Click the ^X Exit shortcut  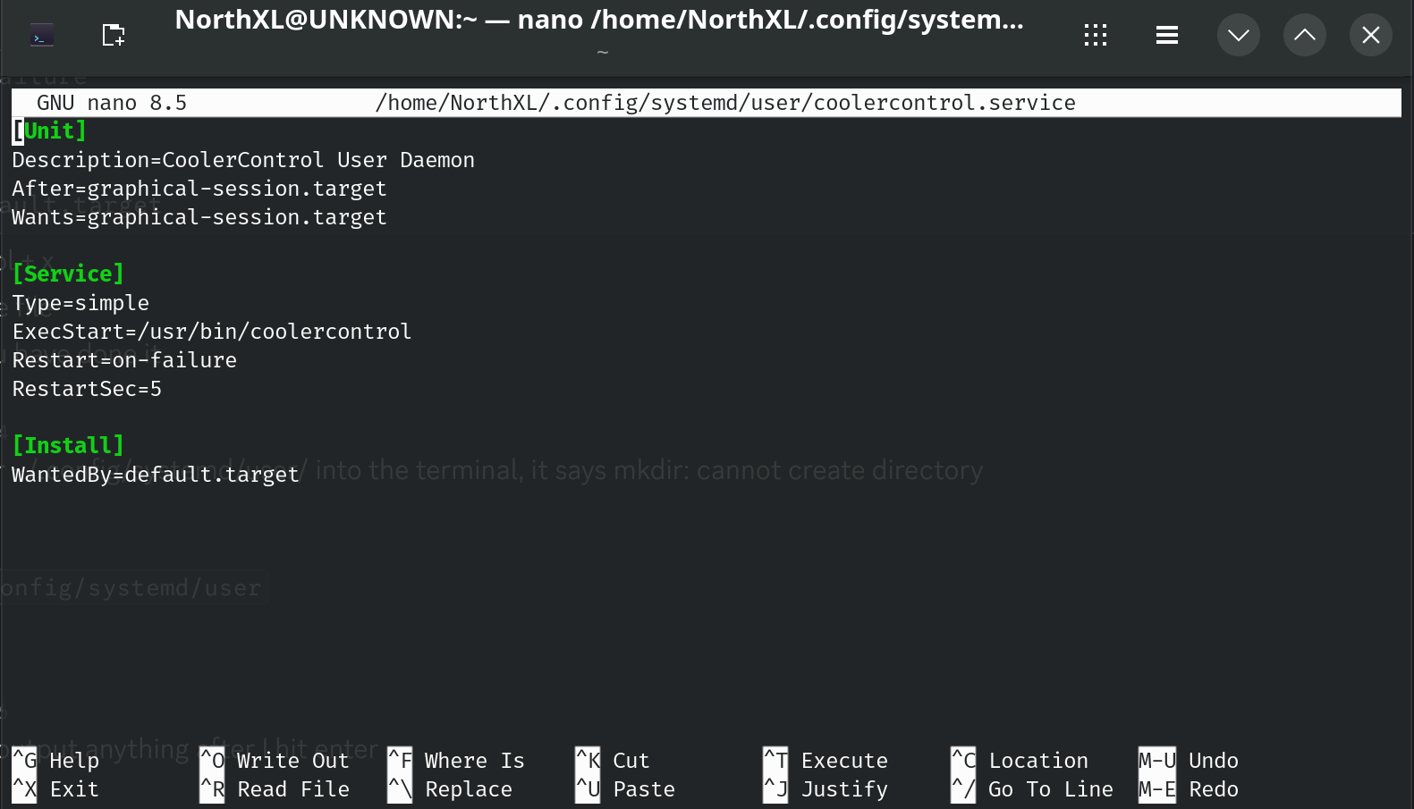(x=55, y=789)
